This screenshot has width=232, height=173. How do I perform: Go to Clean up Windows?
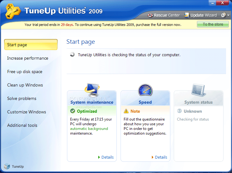tap(25, 85)
